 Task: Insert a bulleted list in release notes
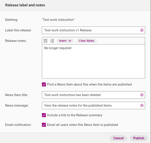(x=46, y=41)
